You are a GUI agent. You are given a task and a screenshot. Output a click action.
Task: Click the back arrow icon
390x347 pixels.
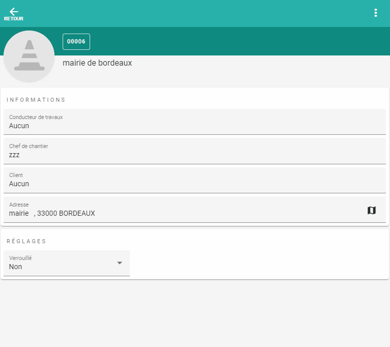point(14,12)
